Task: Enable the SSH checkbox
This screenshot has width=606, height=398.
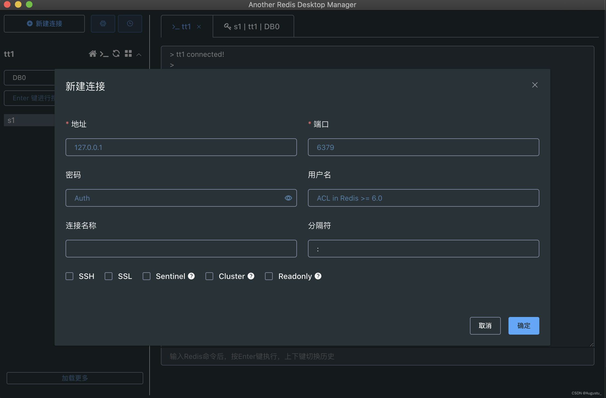Action: 69,276
